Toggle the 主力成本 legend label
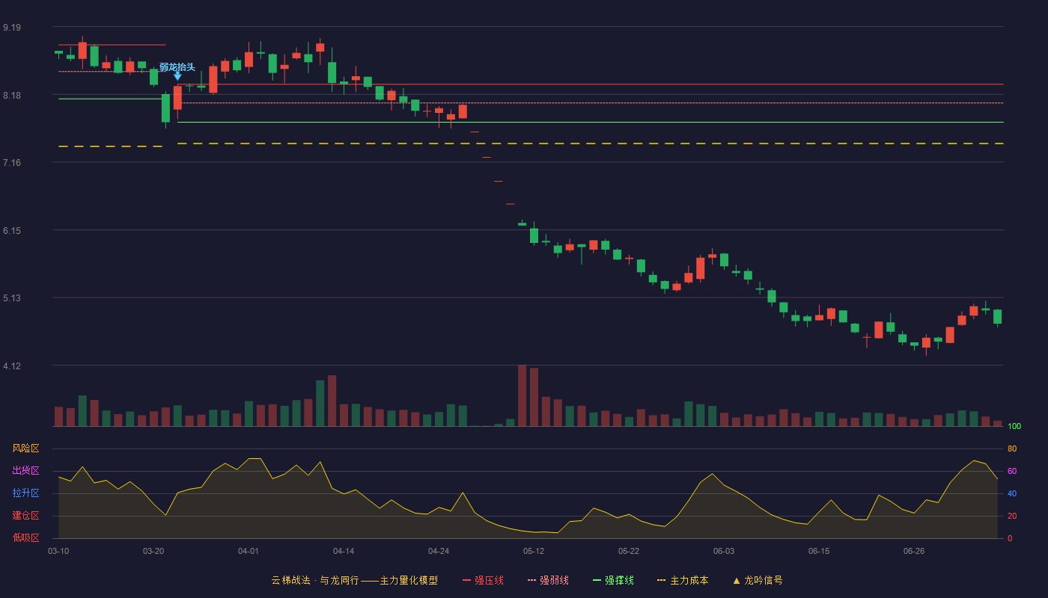 [x=689, y=581]
